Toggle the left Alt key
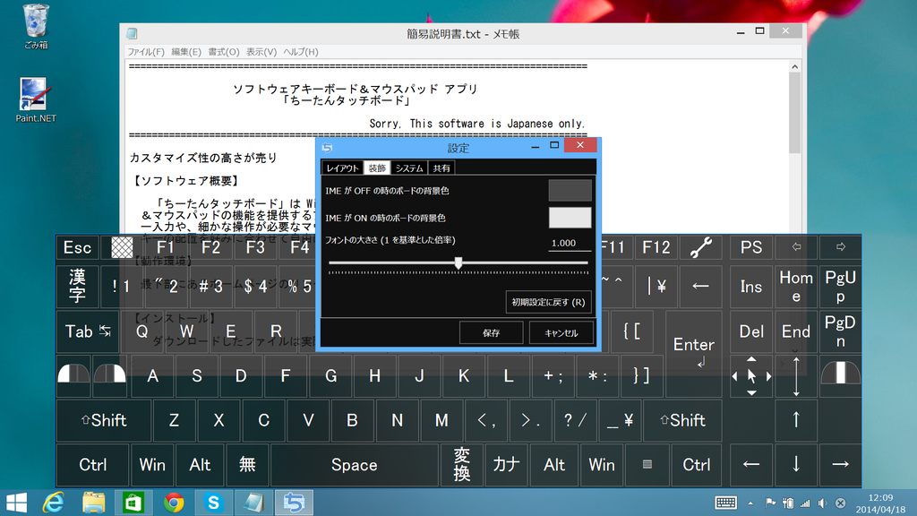917x516 pixels. tap(200, 465)
